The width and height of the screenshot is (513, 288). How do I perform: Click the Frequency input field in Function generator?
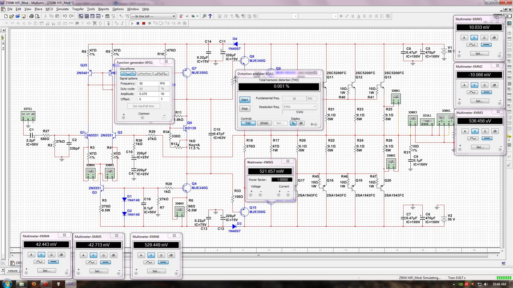[148, 84]
